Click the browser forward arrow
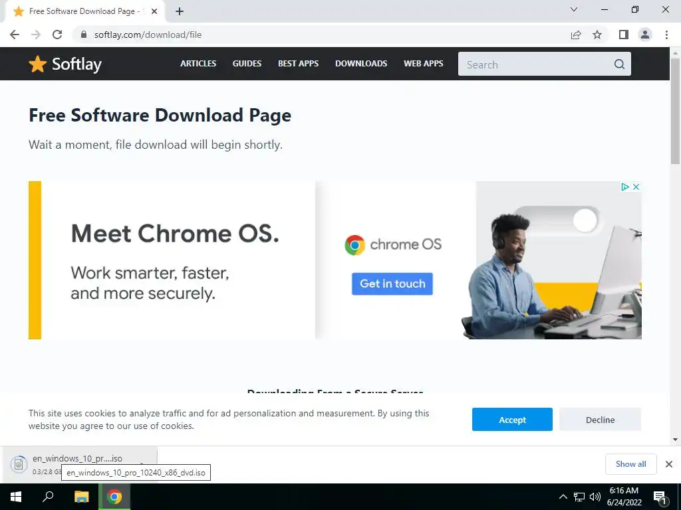 (36, 35)
